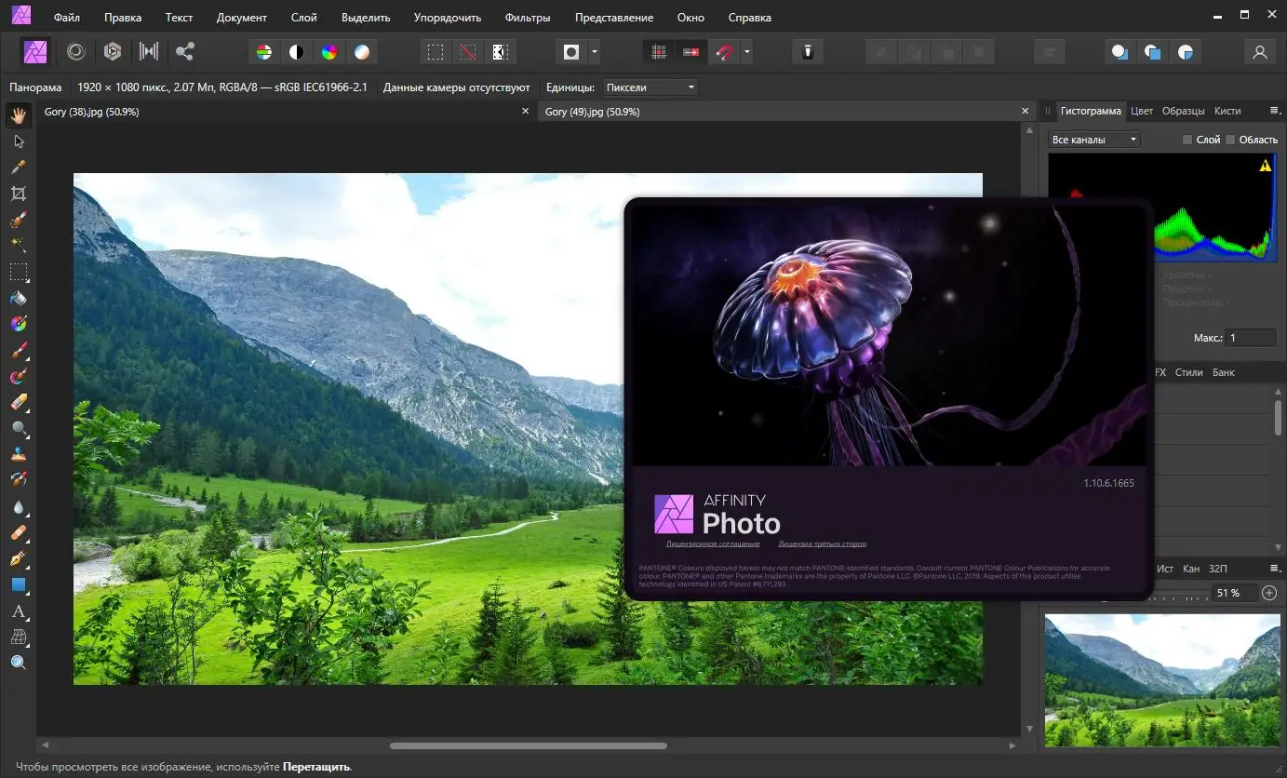Screen dimensions: 1287x778
Task: Select the Flood Select magic wand tool
Action: pyautogui.click(x=18, y=246)
